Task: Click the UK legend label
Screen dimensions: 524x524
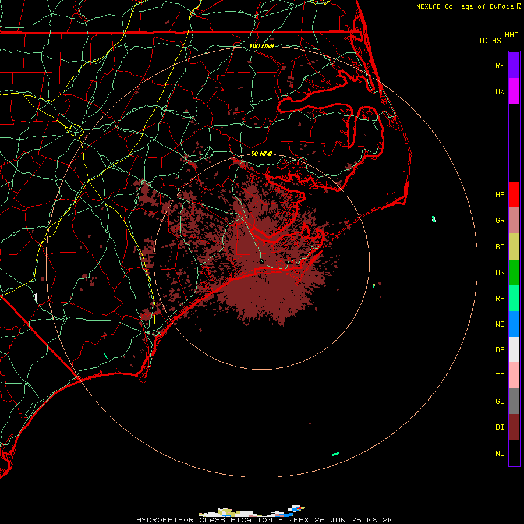Action: click(500, 91)
